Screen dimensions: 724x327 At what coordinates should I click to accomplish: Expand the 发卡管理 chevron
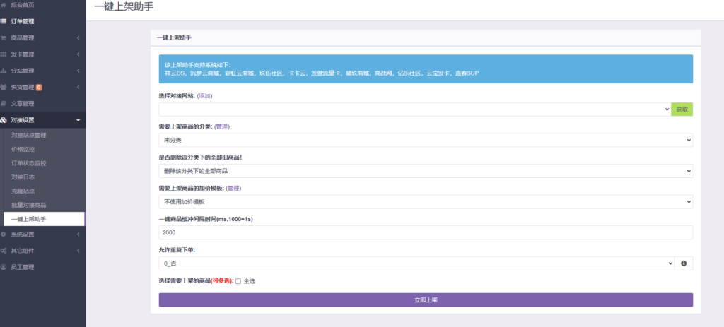click(x=78, y=54)
